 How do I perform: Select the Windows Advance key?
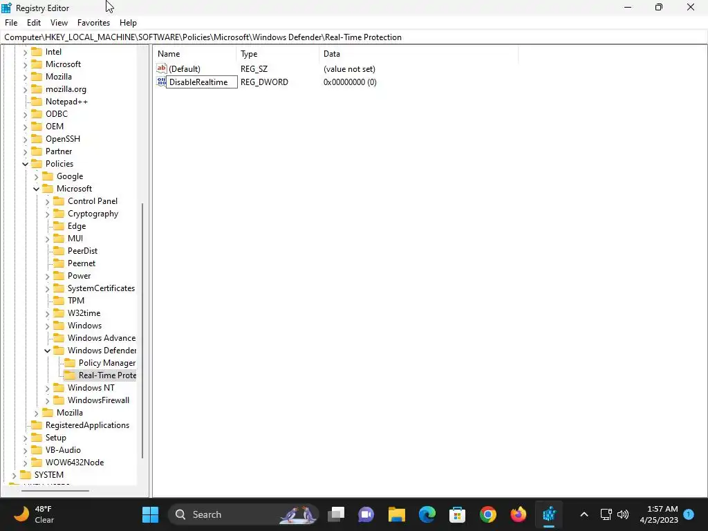point(102,337)
